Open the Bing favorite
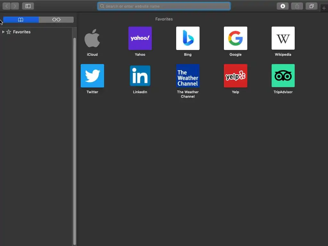Screen dimensions: 328x246 pos(188,38)
